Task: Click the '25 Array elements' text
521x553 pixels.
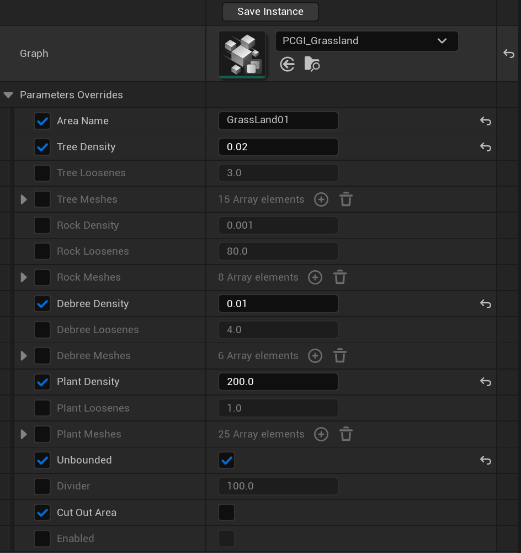Action: point(261,434)
